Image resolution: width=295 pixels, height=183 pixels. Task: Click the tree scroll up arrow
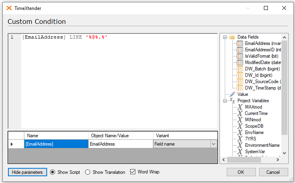coord(285,37)
